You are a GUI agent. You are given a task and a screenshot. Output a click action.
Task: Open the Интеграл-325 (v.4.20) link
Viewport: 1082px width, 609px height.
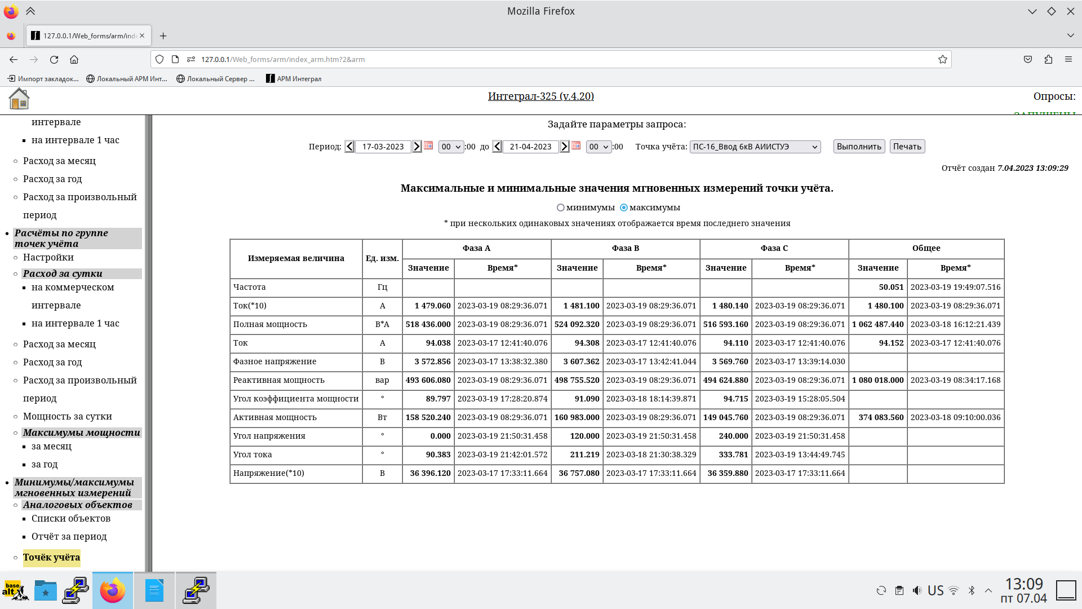coord(541,96)
